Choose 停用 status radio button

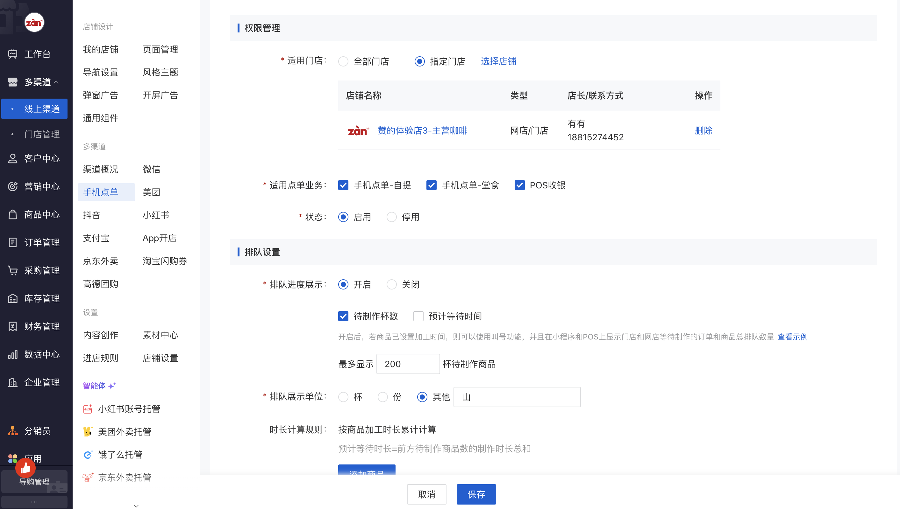391,217
